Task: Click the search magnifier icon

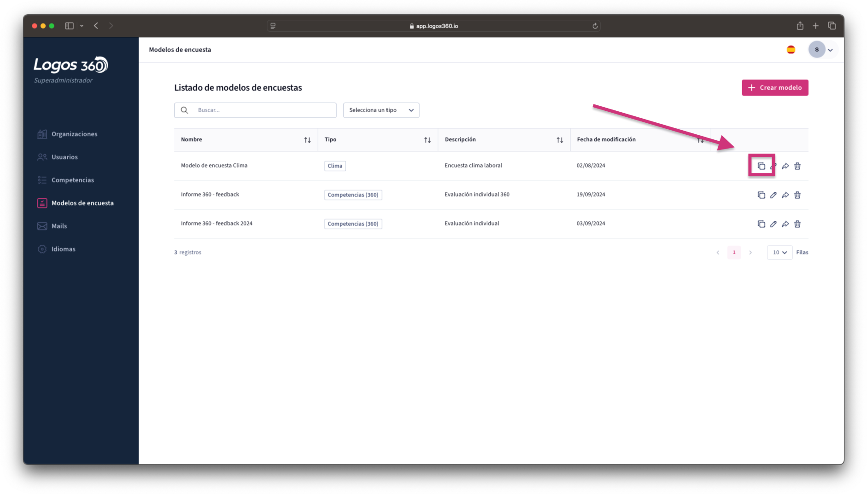Action: [x=184, y=110]
